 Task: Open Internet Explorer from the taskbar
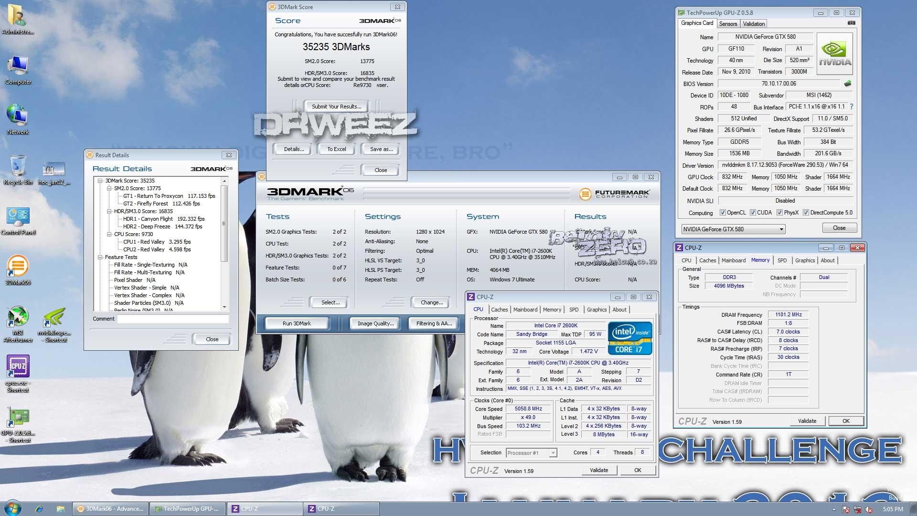click(39, 509)
